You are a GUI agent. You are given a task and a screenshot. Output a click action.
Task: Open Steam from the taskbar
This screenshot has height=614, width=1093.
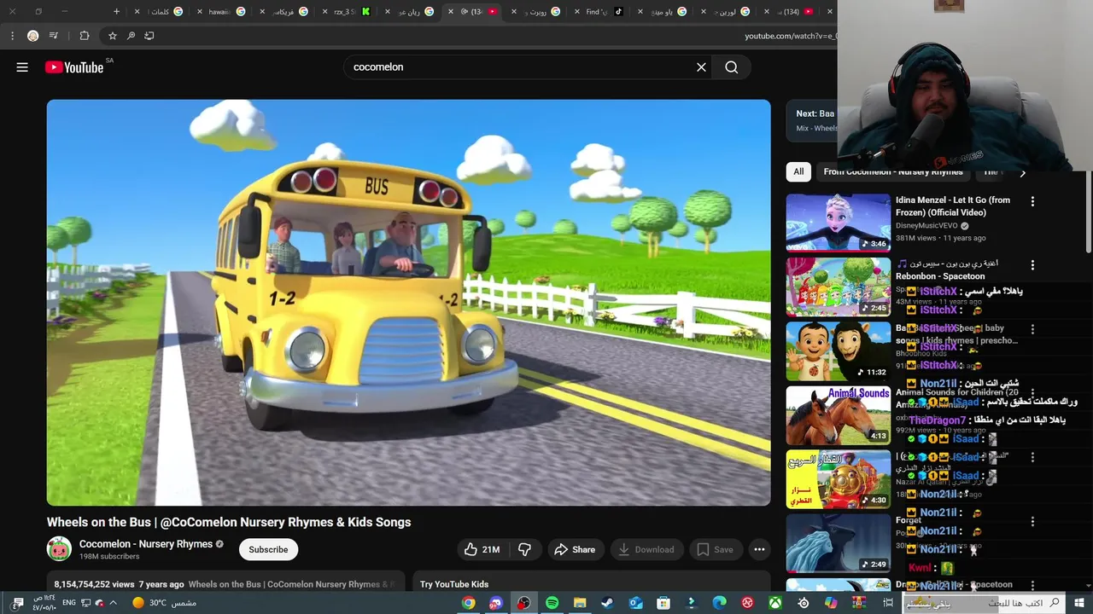pyautogui.click(x=607, y=603)
